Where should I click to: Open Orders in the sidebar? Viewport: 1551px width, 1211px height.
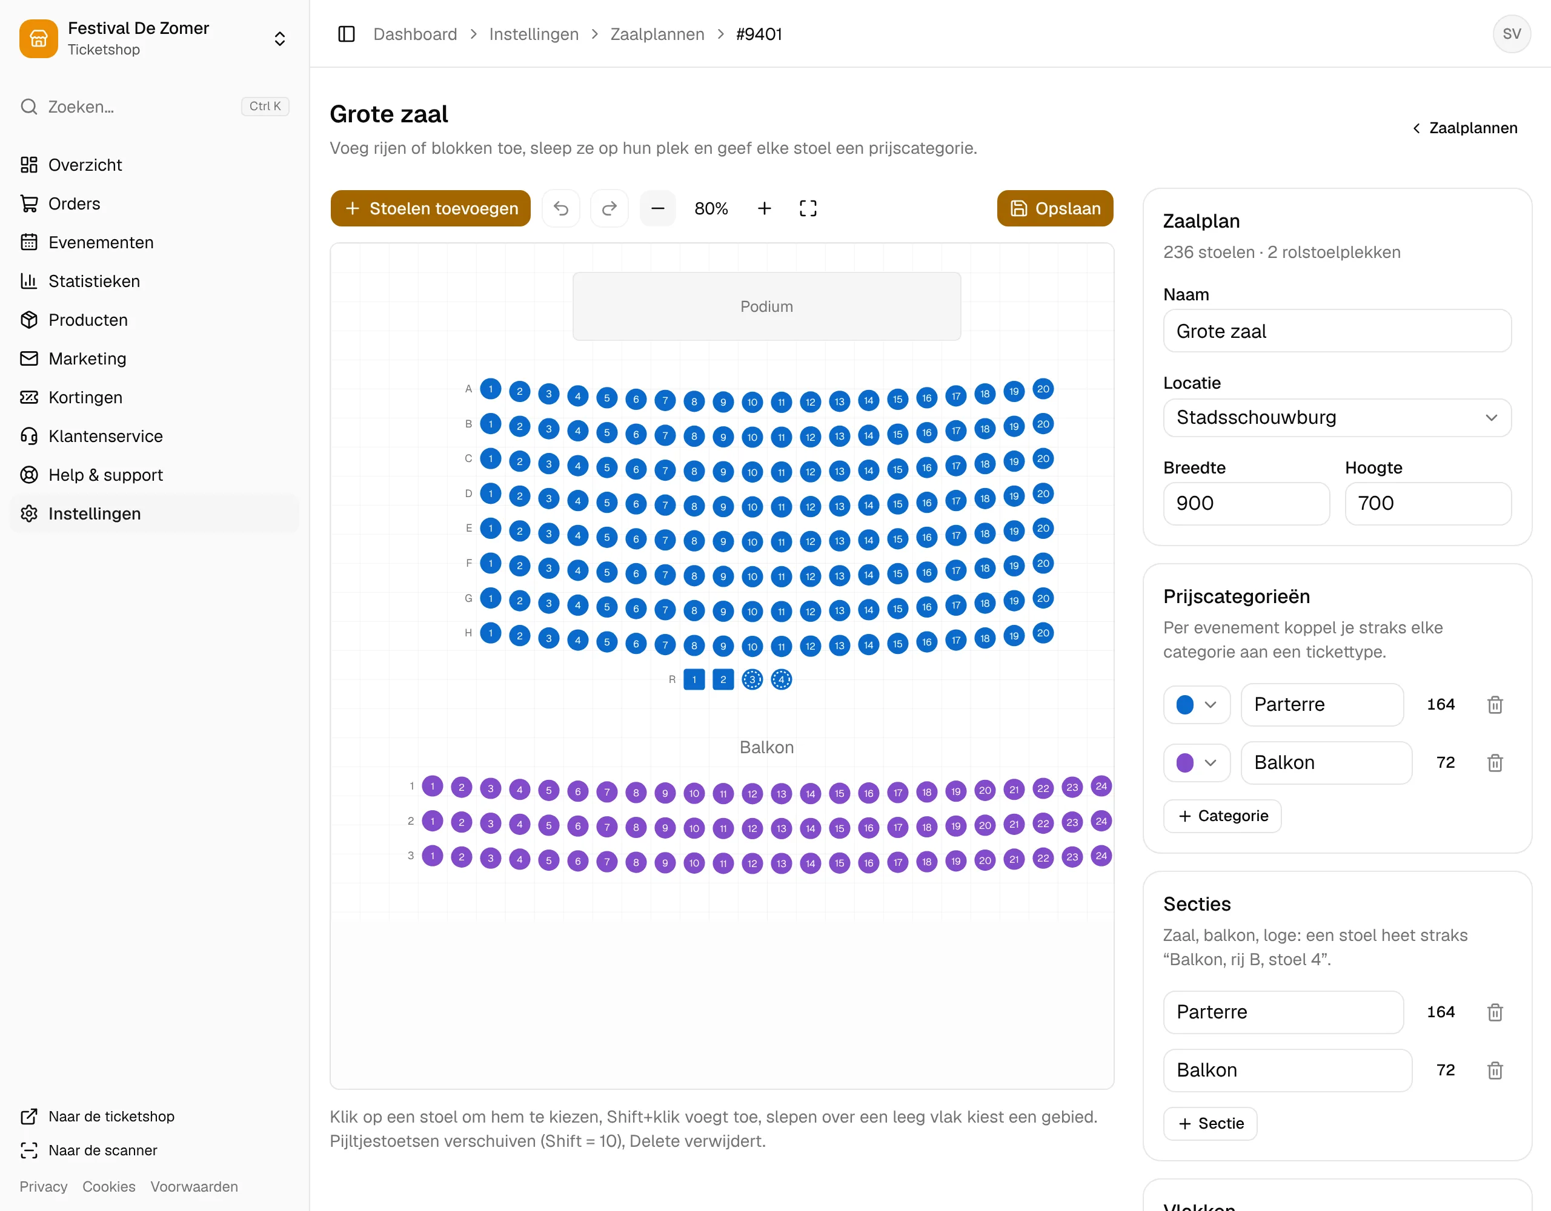[x=154, y=203]
